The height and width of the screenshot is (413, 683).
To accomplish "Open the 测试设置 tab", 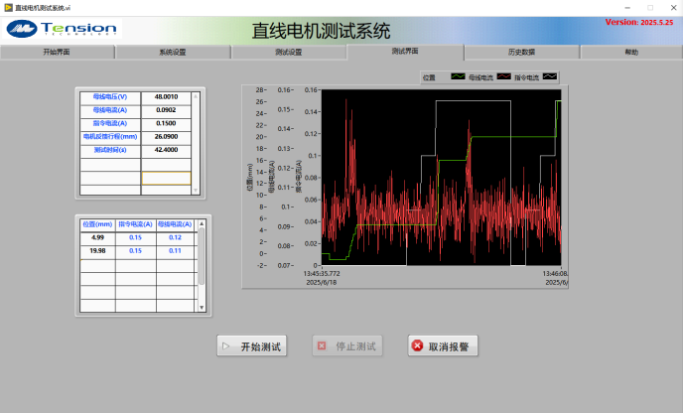I will click(x=288, y=52).
